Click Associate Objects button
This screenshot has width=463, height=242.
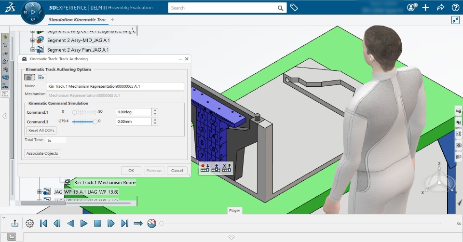[42, 153]
